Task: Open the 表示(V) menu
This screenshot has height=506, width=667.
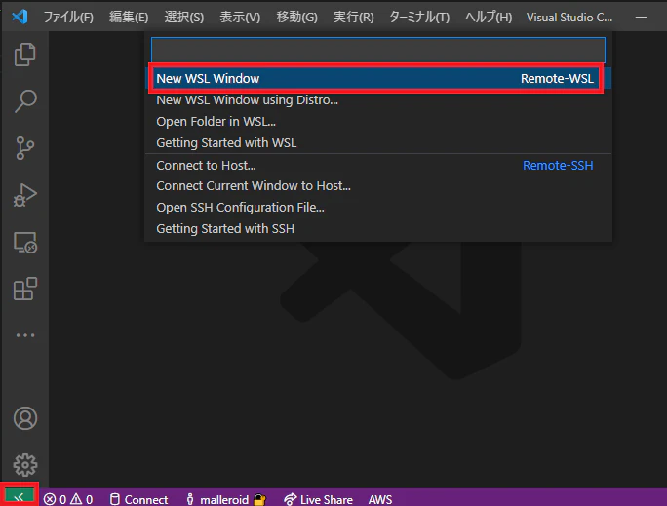Action: (x=240, y=17)
